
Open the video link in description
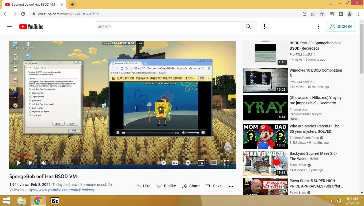[x=62, y=190]
